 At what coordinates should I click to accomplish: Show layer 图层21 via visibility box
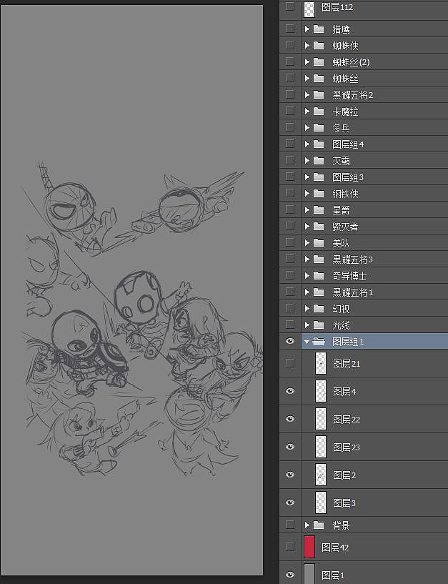289,362
